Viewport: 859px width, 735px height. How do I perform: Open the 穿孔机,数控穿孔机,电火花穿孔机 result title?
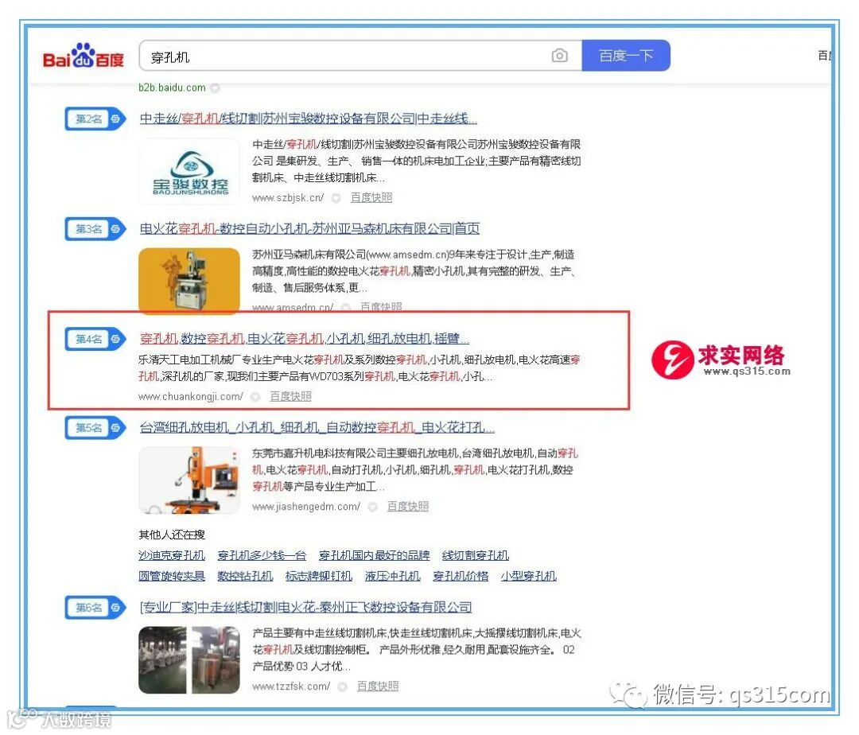[x=304, y=339]
